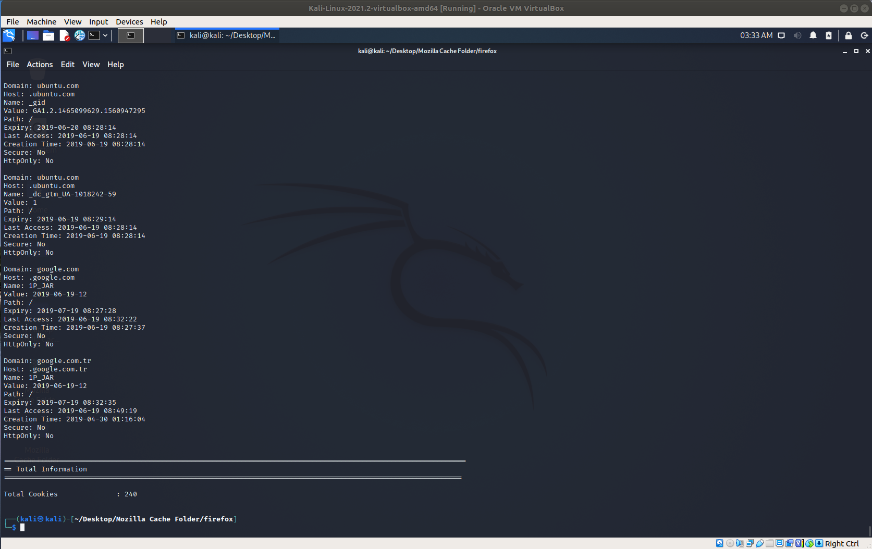The image size is (872, 549).
Task: Click the VirtualBox USB devices icon
Action: click(x=760, y=543)
